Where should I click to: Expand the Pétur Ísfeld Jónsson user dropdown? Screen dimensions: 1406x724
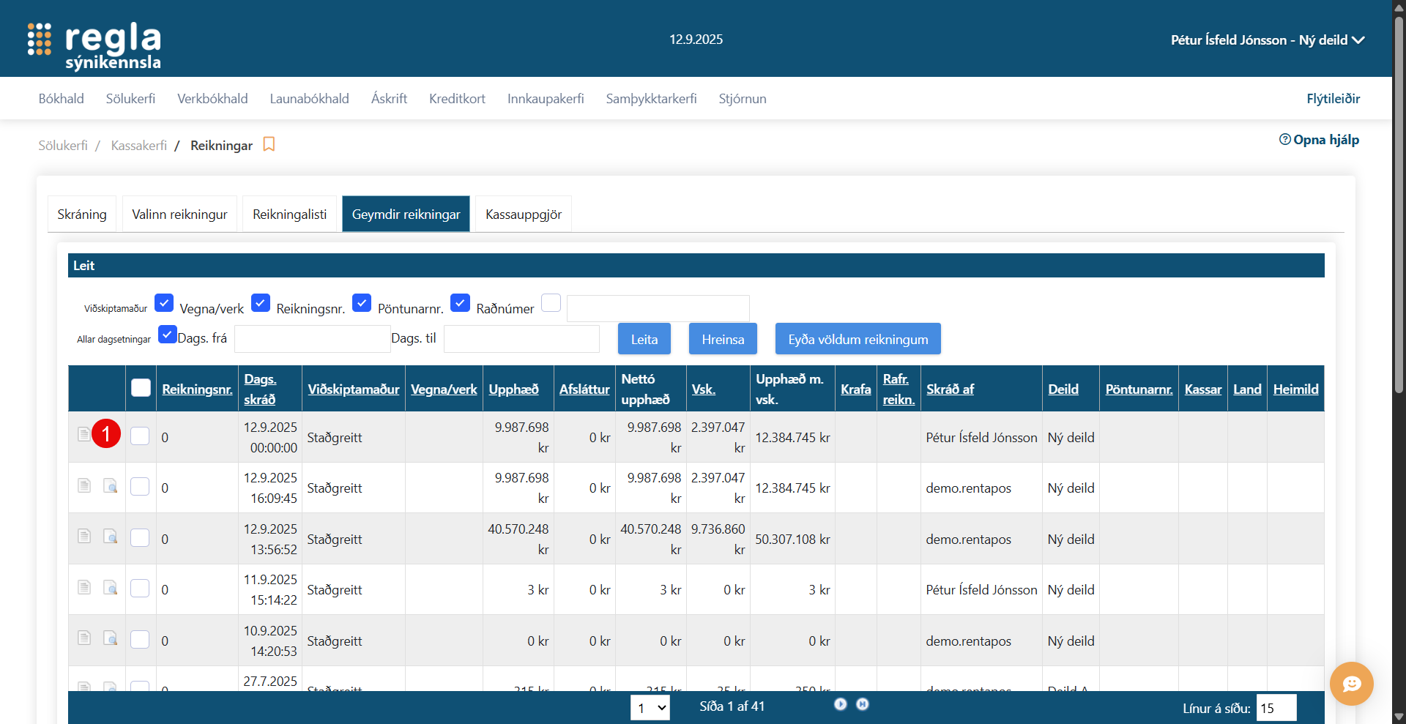click(x=1267, y=40)
